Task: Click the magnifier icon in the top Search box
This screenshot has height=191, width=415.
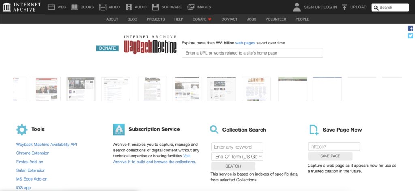Action: click(376, 8)
